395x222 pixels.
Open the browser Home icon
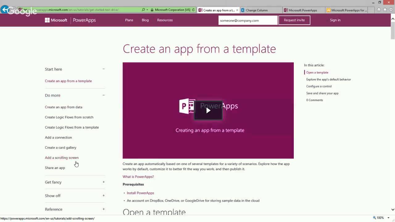(379, 10)
